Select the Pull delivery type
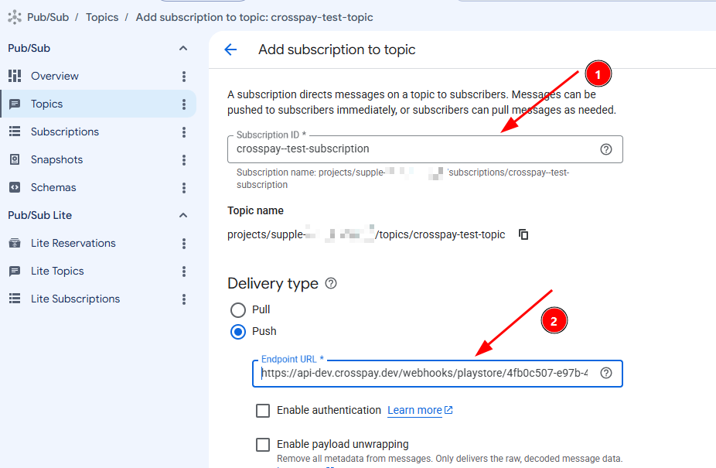This screenshot has width=716, height=468. point(238,310)
